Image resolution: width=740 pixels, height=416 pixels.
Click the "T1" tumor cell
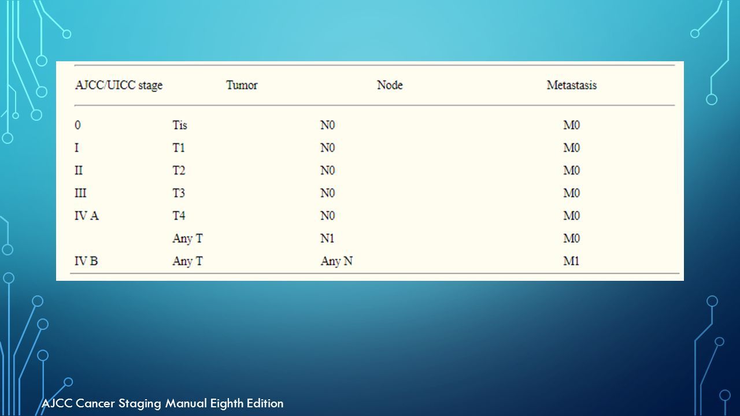pos(179,148)
